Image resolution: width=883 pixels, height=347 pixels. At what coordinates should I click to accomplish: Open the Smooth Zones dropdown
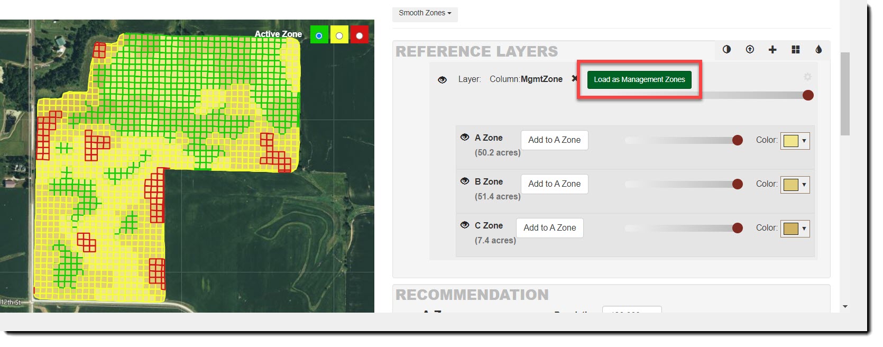[425, 13]
